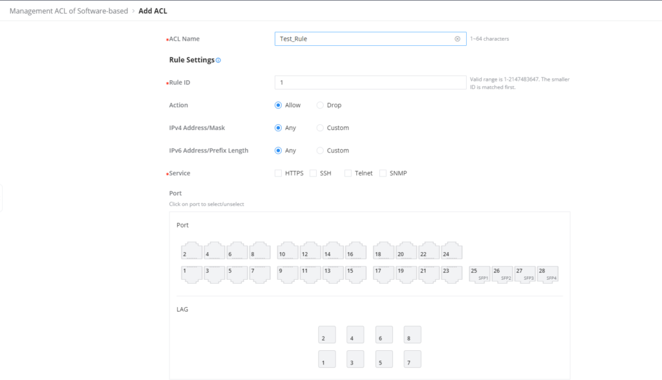Clear the ACL Name field with the X icon
The height and width of the screenshot is (380, 662).
tap(457, 39)
